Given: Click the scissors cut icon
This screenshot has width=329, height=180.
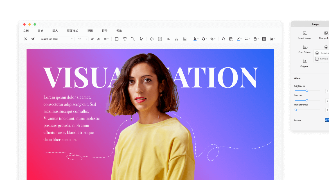Looking at the screenshot, I should click(x=25, y=39).
